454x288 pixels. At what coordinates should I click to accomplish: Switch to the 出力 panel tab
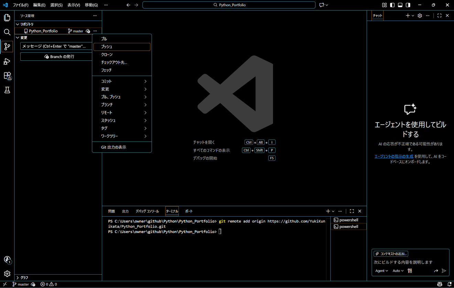[125, 211]
